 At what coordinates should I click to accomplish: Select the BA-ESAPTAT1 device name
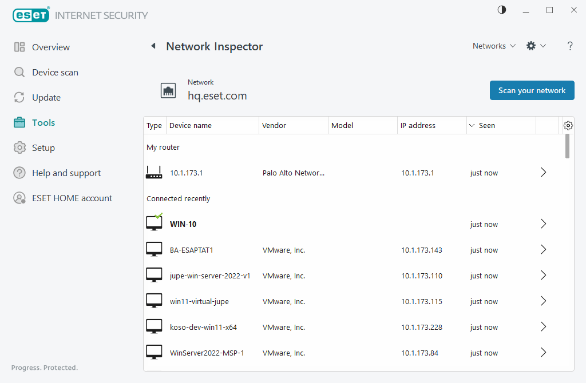191,250
